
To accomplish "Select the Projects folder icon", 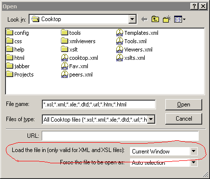I will click(10, 74).
